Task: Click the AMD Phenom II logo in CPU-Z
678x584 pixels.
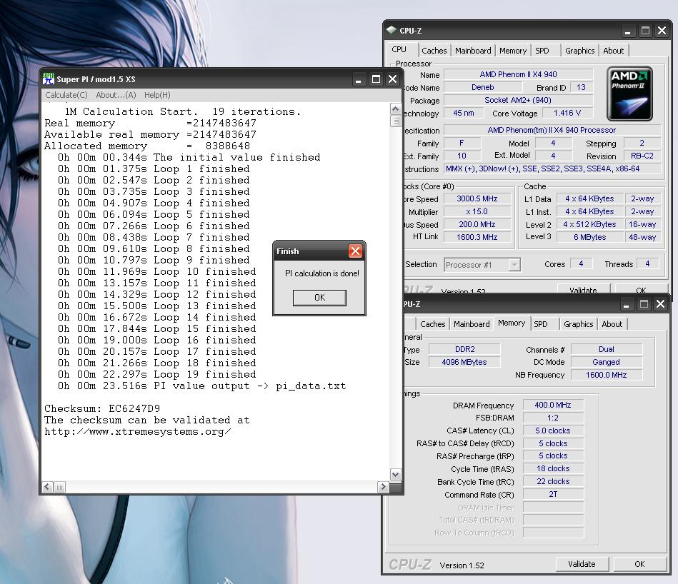Action: tap(629, 94)
